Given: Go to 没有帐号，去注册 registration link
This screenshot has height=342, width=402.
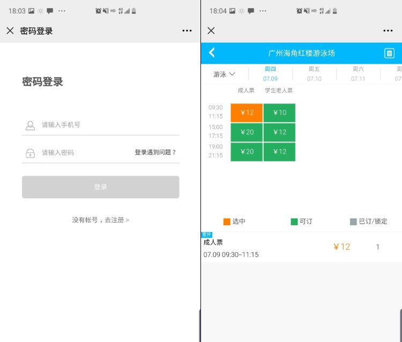Looking at the screenshot, I should [x=101, y=220].
